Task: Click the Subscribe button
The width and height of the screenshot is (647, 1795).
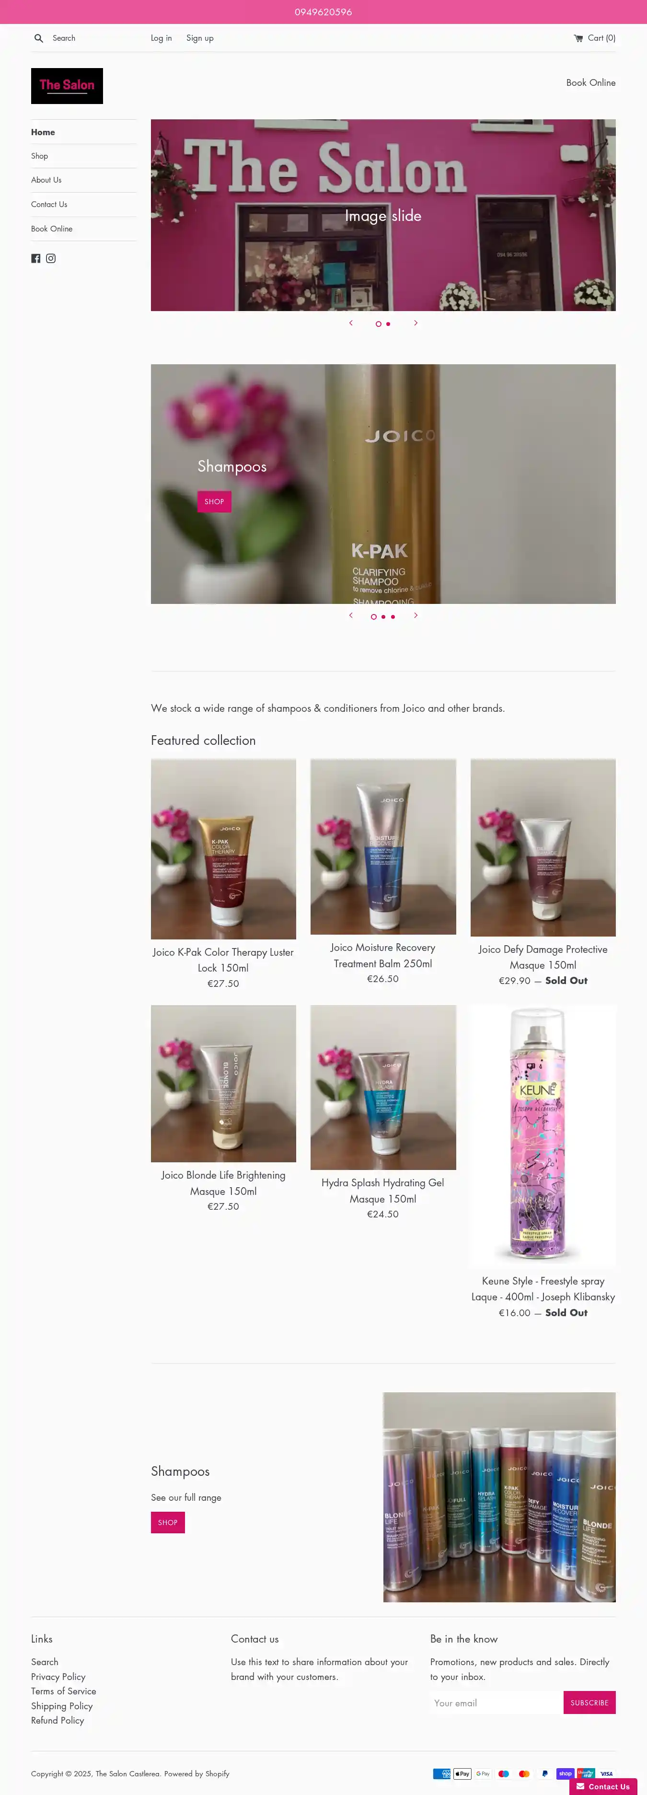Action: (x=589, y=1702)
